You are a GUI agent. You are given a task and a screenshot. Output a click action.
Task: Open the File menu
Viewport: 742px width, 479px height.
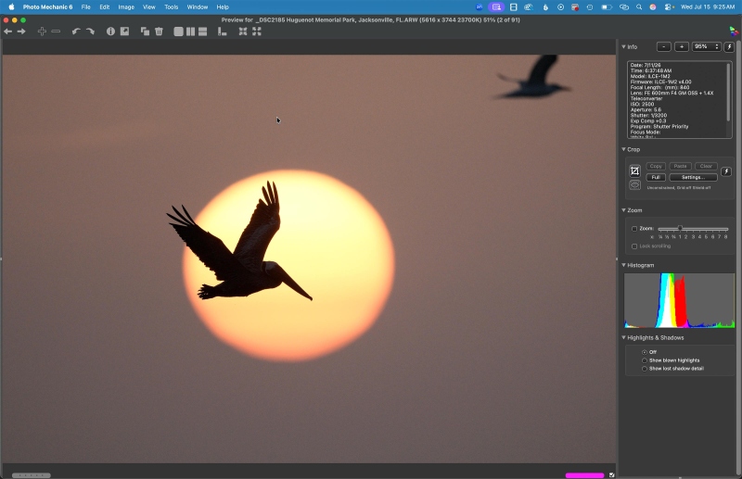pyautogui.click(x=85, y=7)
